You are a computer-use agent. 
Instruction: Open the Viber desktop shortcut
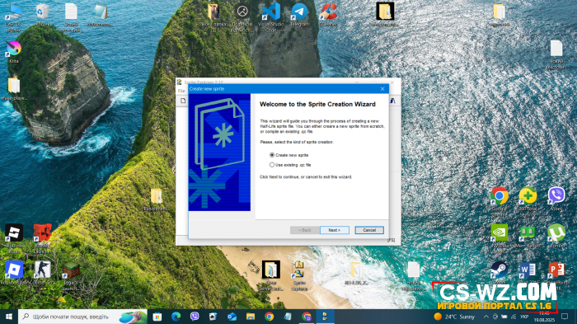(x=556, y=200)
